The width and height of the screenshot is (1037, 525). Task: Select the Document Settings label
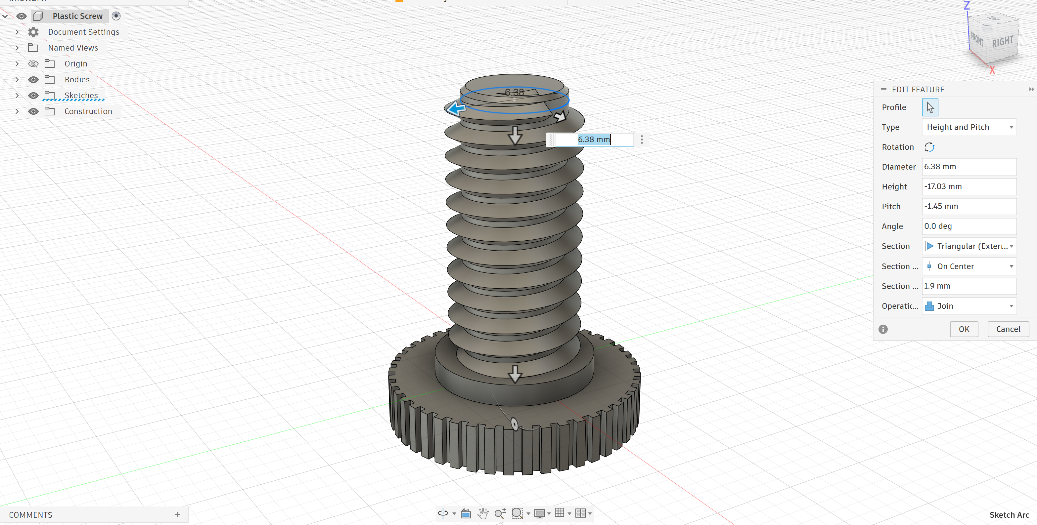[84, 32]
